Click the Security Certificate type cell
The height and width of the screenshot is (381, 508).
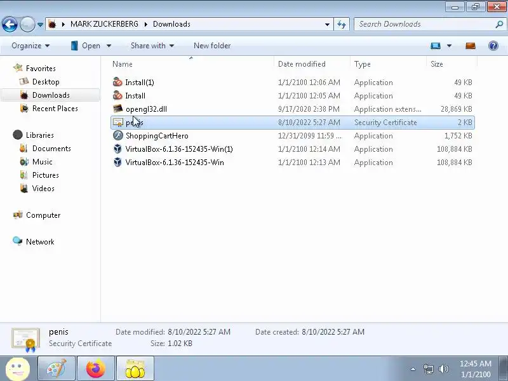(x=385, y=123)
